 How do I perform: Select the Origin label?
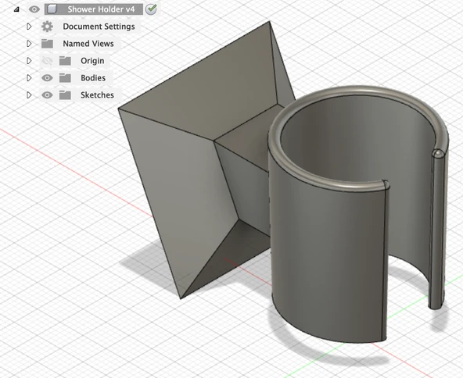[92, 61]
